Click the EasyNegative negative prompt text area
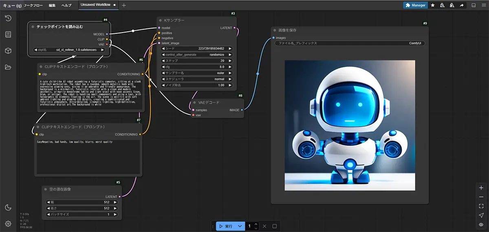The width and height of the screenshot is (489, 232). pyautogui.click(x=88, y=157)
